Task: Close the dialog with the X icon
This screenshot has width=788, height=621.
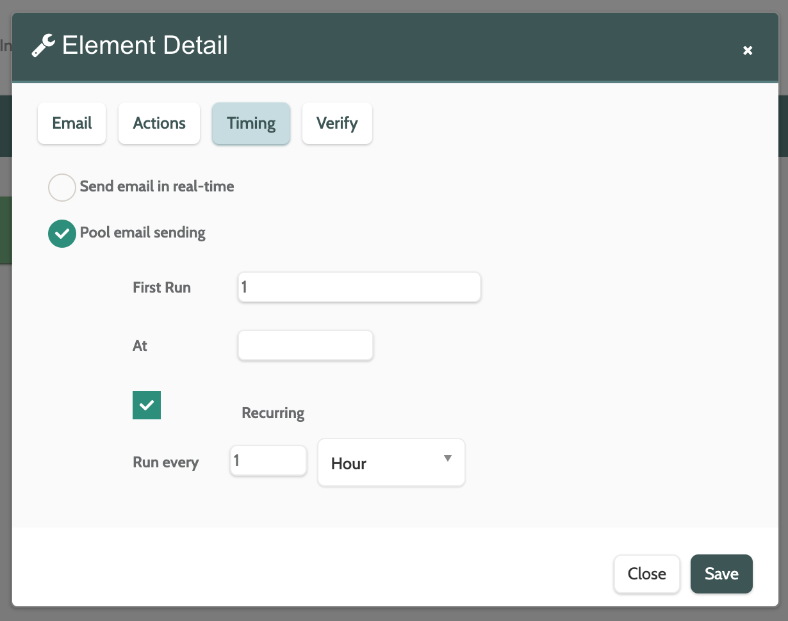Action: [x=747, y=51]
